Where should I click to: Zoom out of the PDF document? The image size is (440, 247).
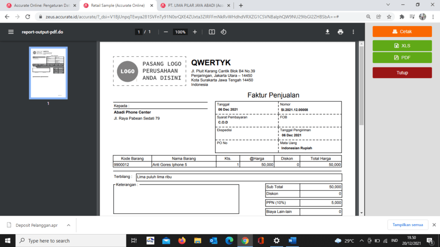coord(166,32)
